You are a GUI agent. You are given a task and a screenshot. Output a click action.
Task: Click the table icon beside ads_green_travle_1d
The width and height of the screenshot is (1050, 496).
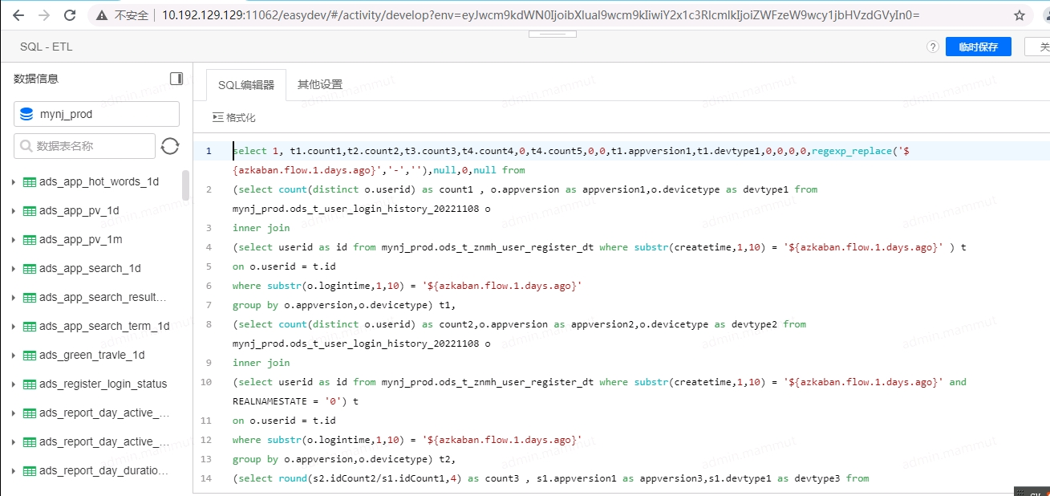[x=30, y=355]
